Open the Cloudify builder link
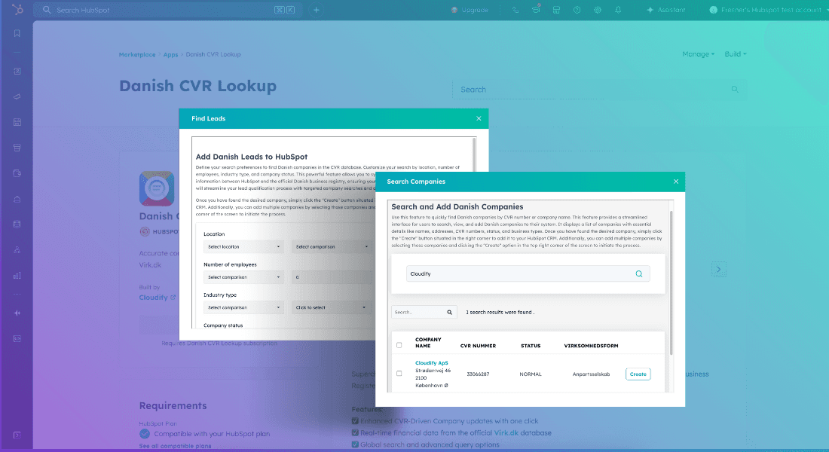This screenshot has width=829, height=452. point(153,298)
